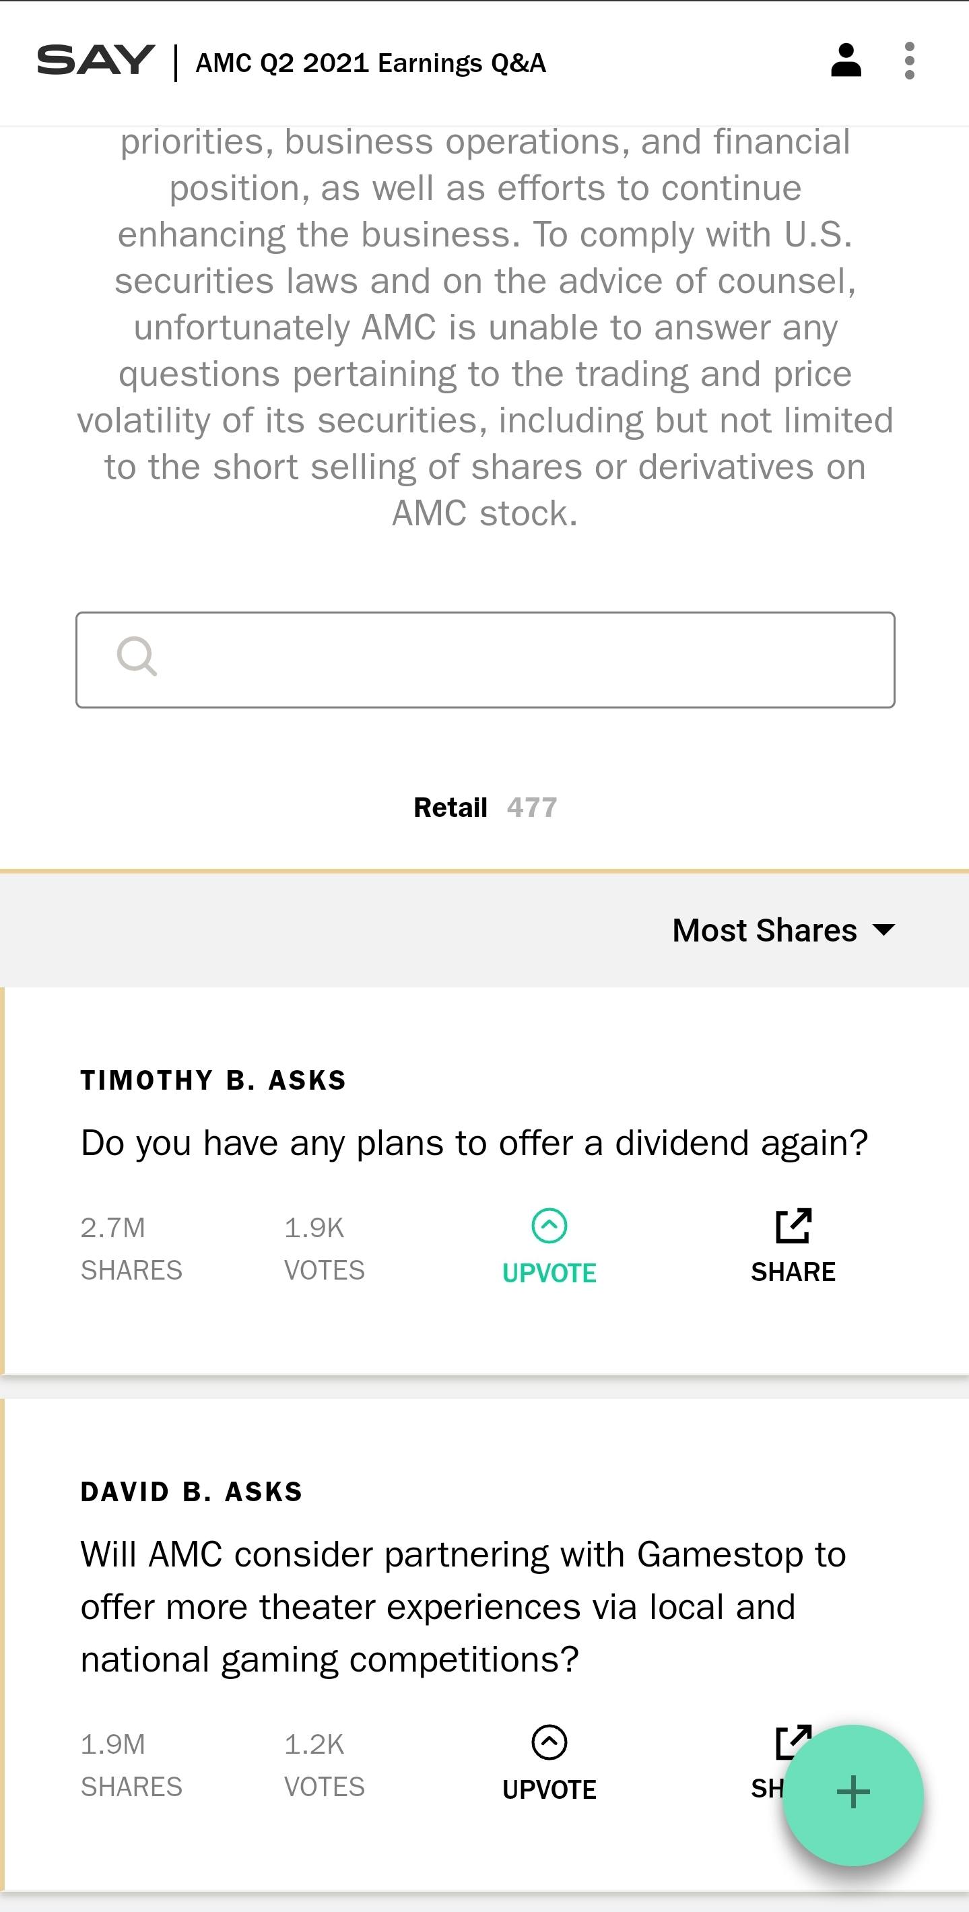Open the three-dot overflow menu
The width and height of the screenshot is (969, 1912).
point(908,61)
